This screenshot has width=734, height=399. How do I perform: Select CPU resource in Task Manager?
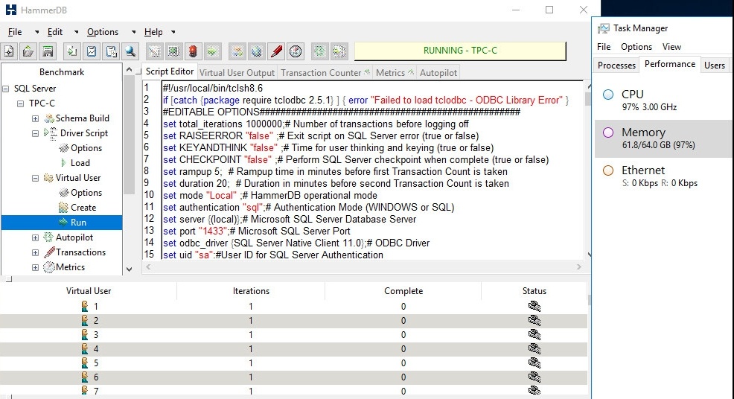(x=664, y=100)
